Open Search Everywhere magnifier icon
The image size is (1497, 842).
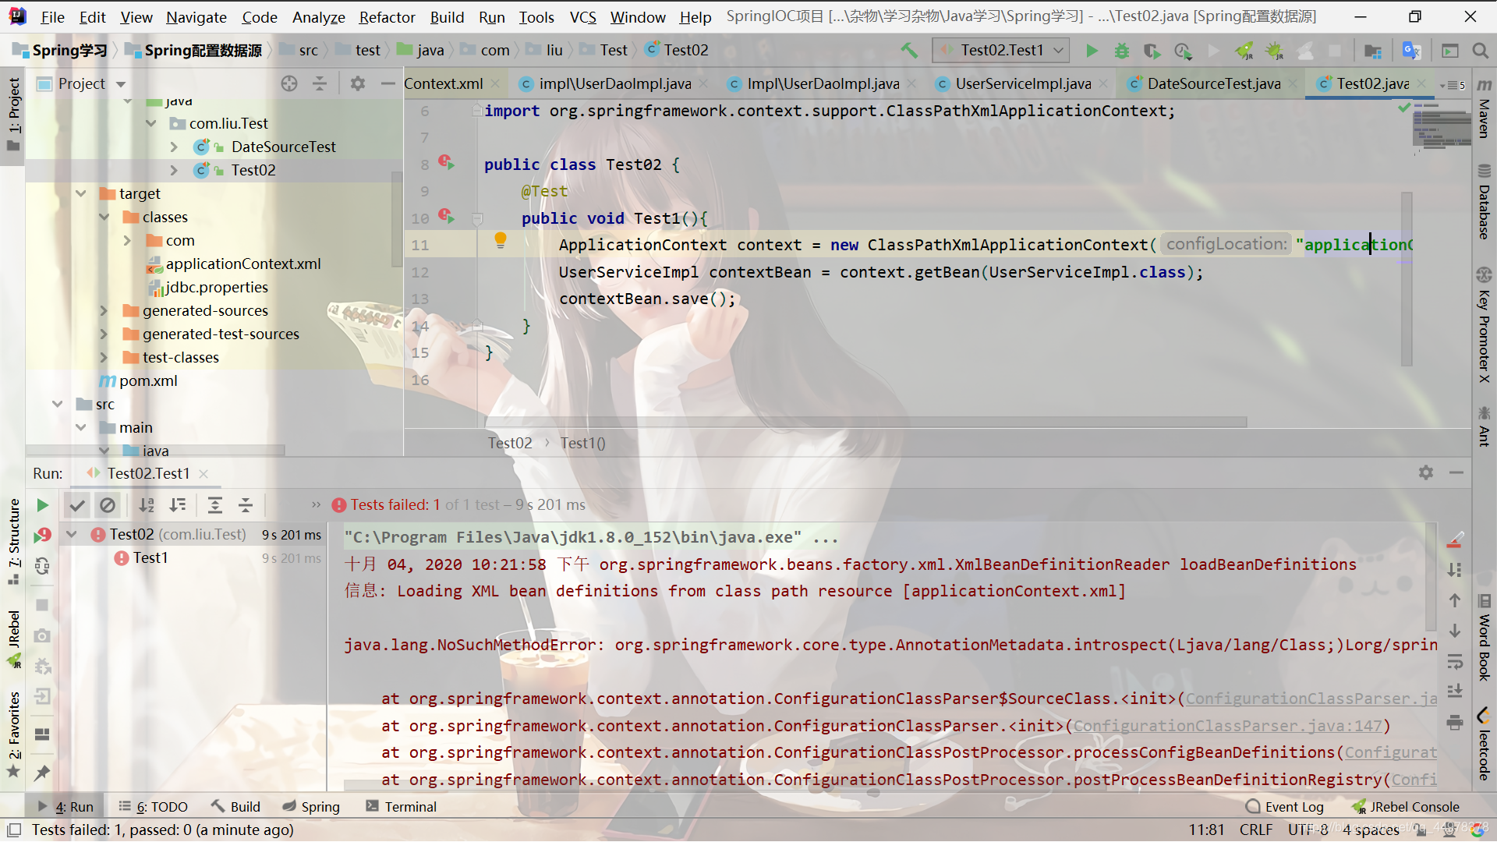click(1480, 51)
